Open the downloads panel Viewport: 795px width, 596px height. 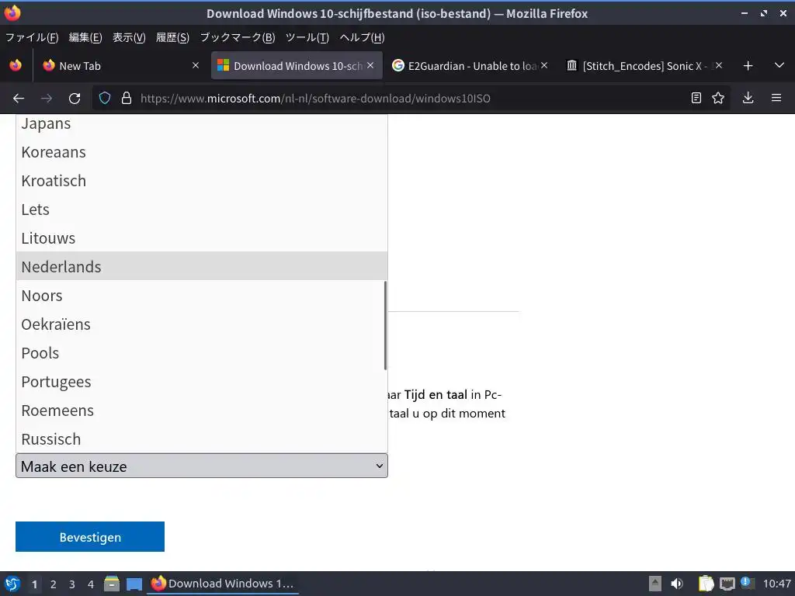tap(748, 98)
